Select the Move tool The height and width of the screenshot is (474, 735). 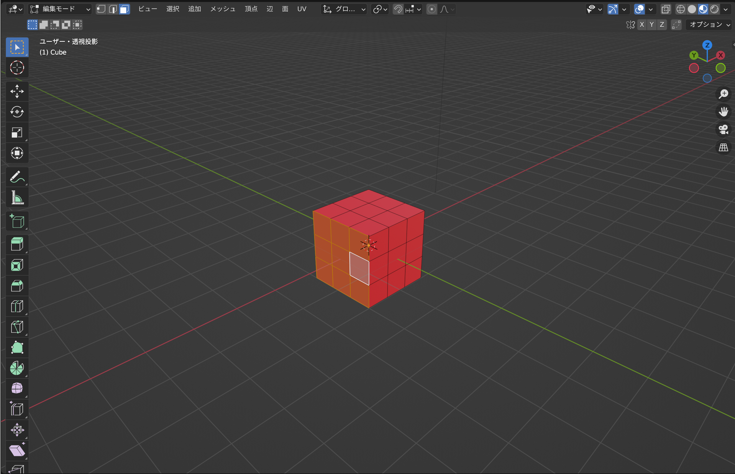click(x=17, y=91)
